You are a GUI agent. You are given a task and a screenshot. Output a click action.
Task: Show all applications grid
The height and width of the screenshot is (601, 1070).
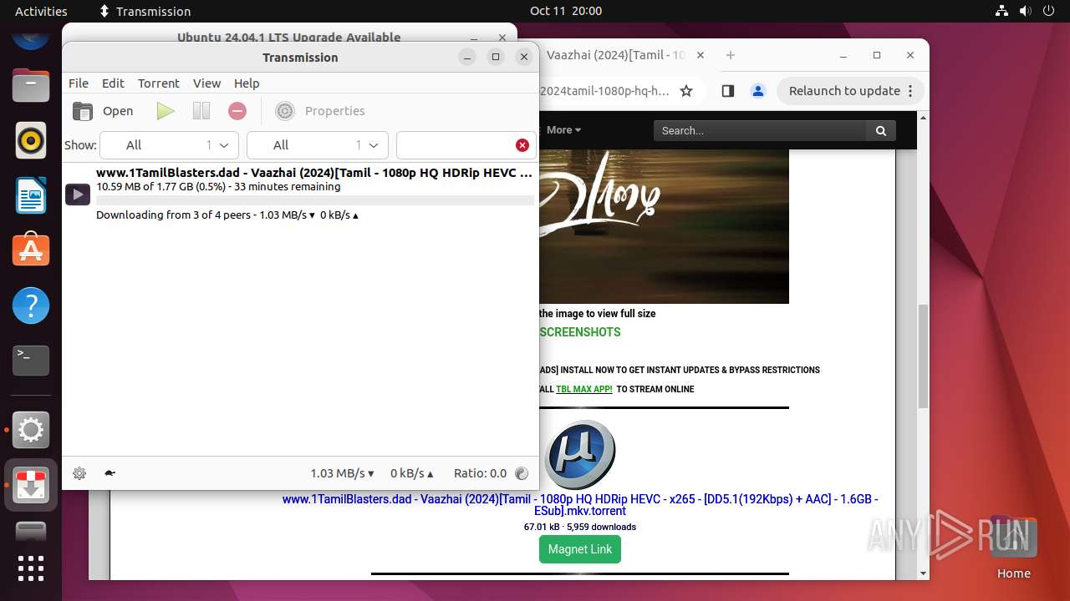tap(31, 568)
